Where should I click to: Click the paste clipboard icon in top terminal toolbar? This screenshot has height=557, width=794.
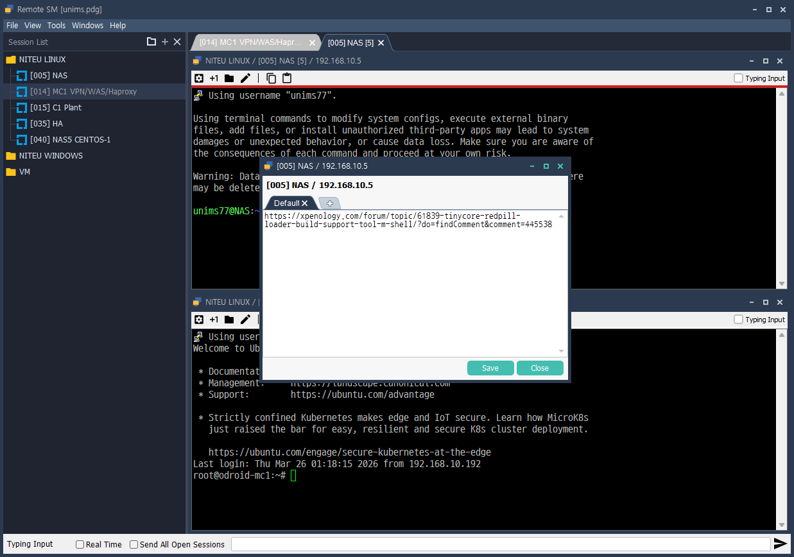click(x=287, y=78)
